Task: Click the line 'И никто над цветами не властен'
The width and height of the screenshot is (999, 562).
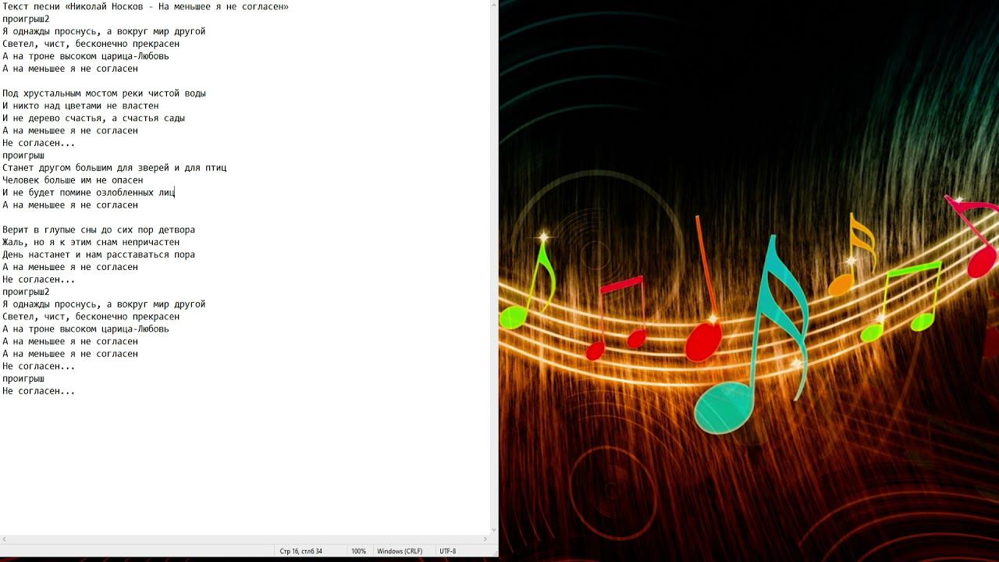Action: [x=80, y=105]
